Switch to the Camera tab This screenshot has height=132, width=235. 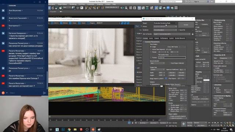[x=156, y=38]
